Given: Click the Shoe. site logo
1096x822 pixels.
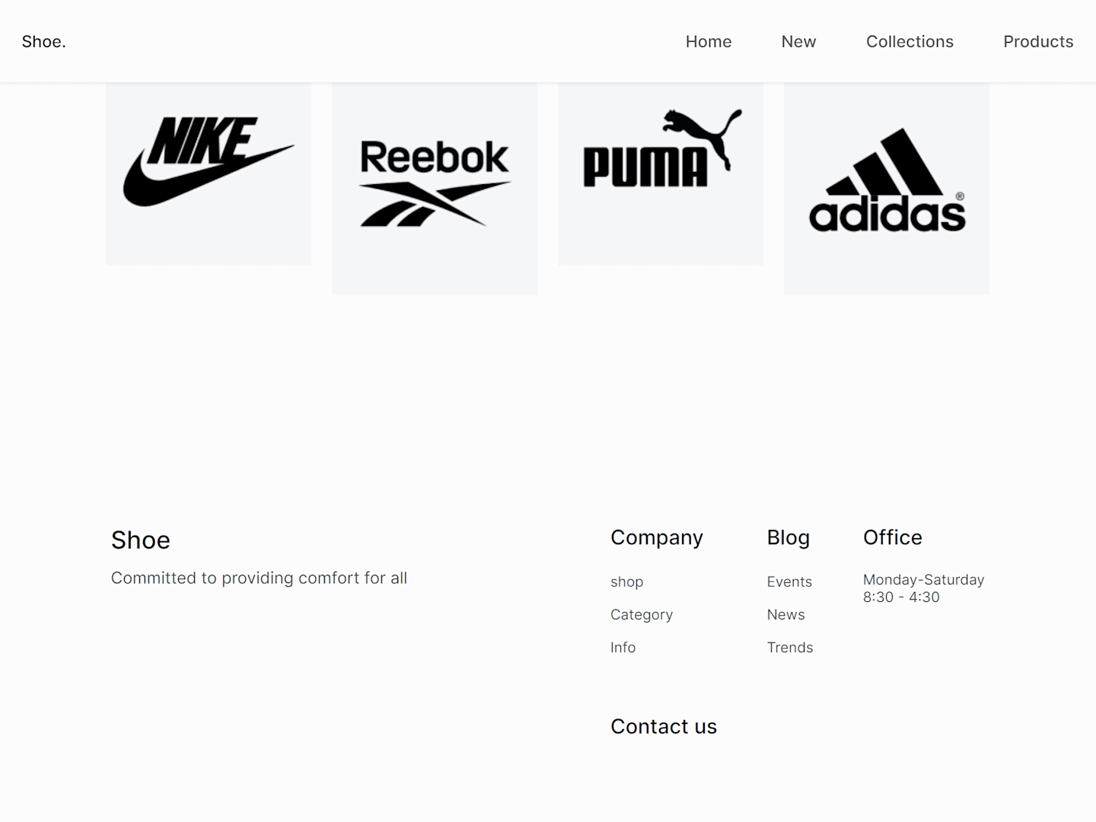Looking at the screenshot, I should (x=43, y=42).
